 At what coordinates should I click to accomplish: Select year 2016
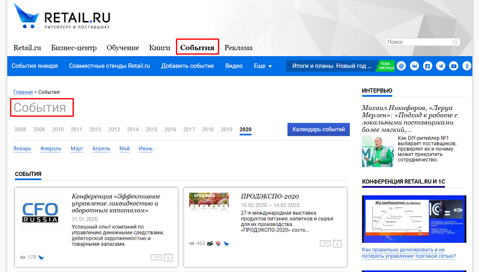click(170, 129)
